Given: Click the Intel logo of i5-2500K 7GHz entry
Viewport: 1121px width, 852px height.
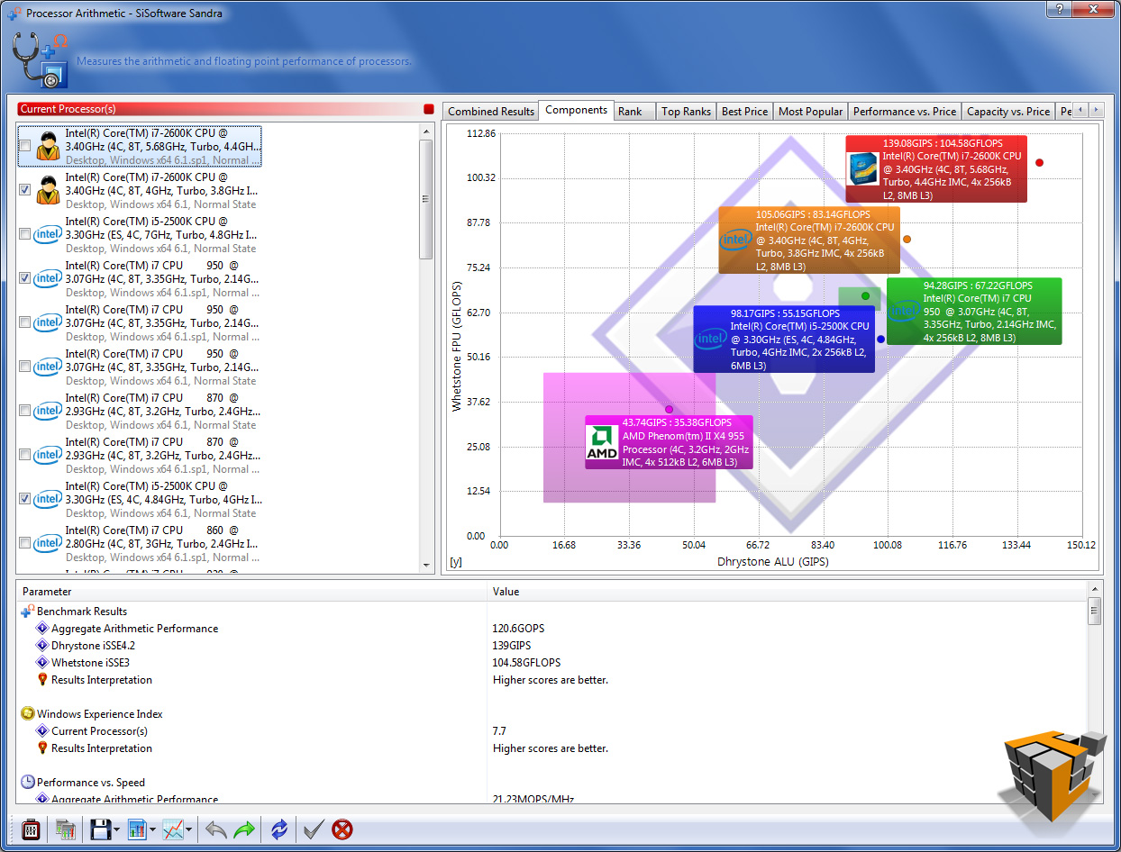Looking at the screenshot, I should pyautogui.click(x=48, y=234).
